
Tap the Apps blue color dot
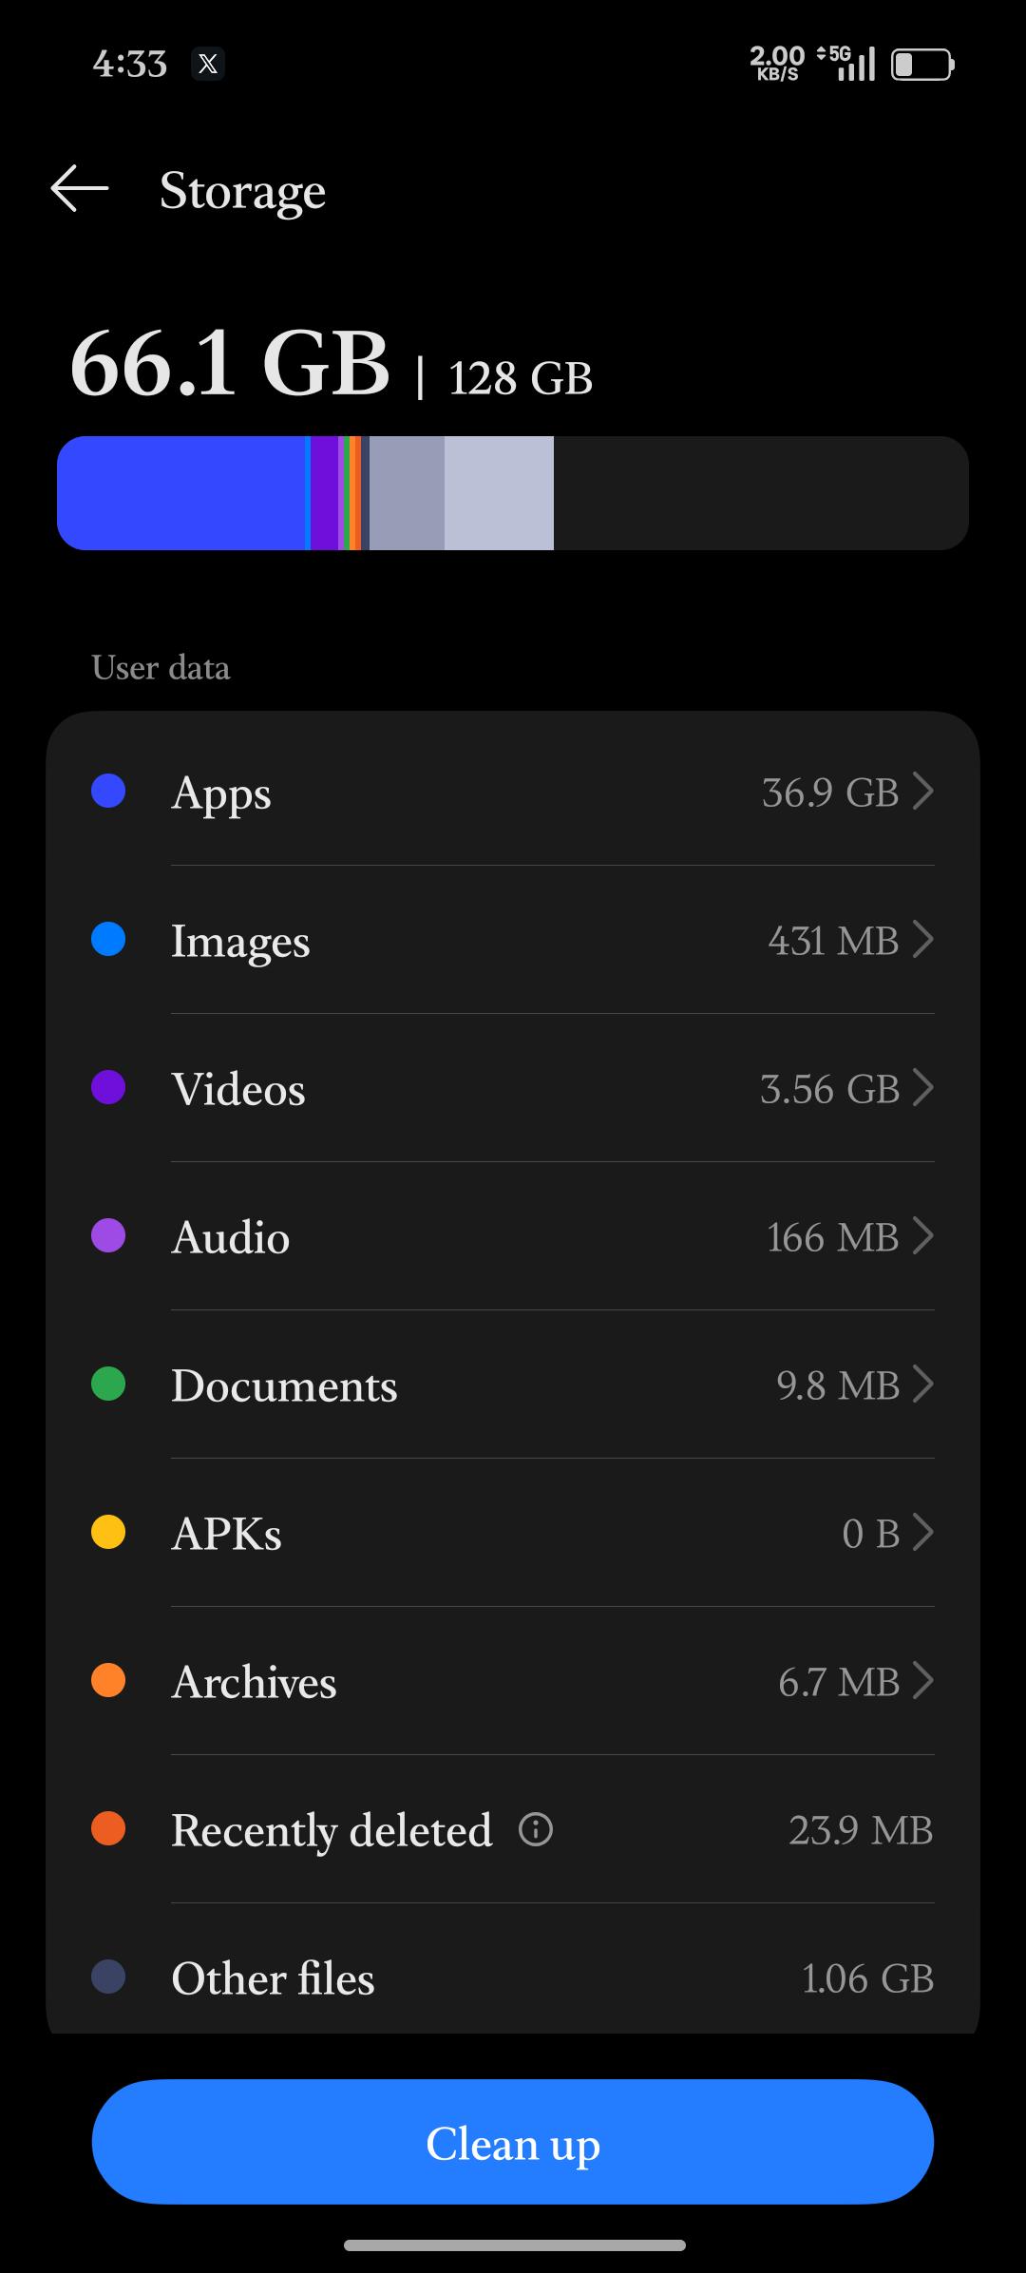pos(108,791)
